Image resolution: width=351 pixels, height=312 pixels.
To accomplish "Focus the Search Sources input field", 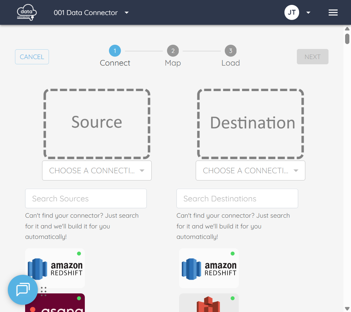I will pyautogui.click(x=86, y=198).
